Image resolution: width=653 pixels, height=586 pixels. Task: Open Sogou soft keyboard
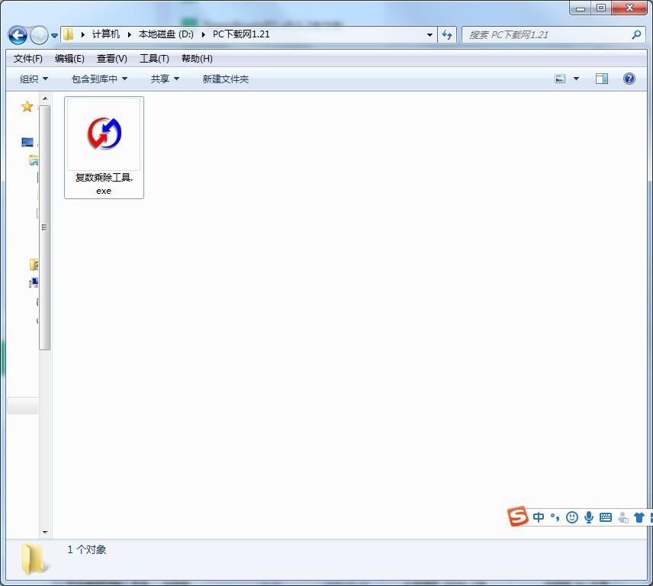606,517
